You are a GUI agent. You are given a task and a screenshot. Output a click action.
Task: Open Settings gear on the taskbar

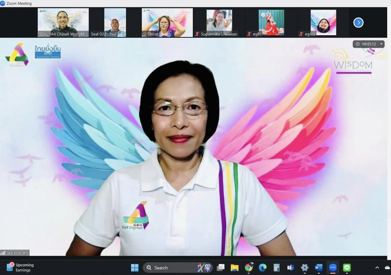tap(305, 268)
